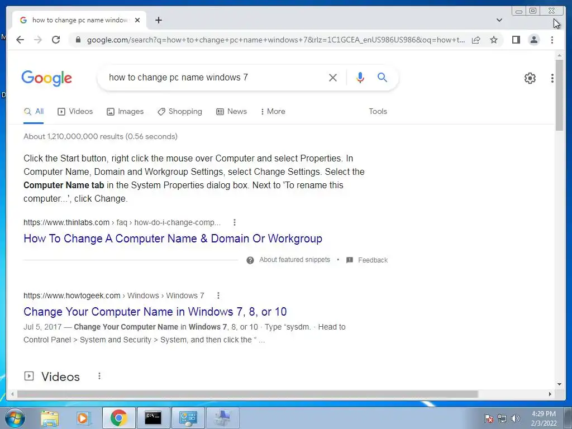
Task: Open About featured snippets info
Action: 294,260
